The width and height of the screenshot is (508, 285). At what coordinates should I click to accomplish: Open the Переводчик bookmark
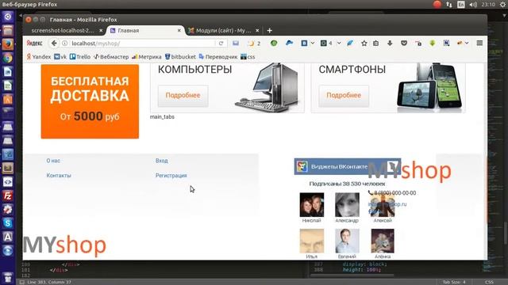click(218, 57)
